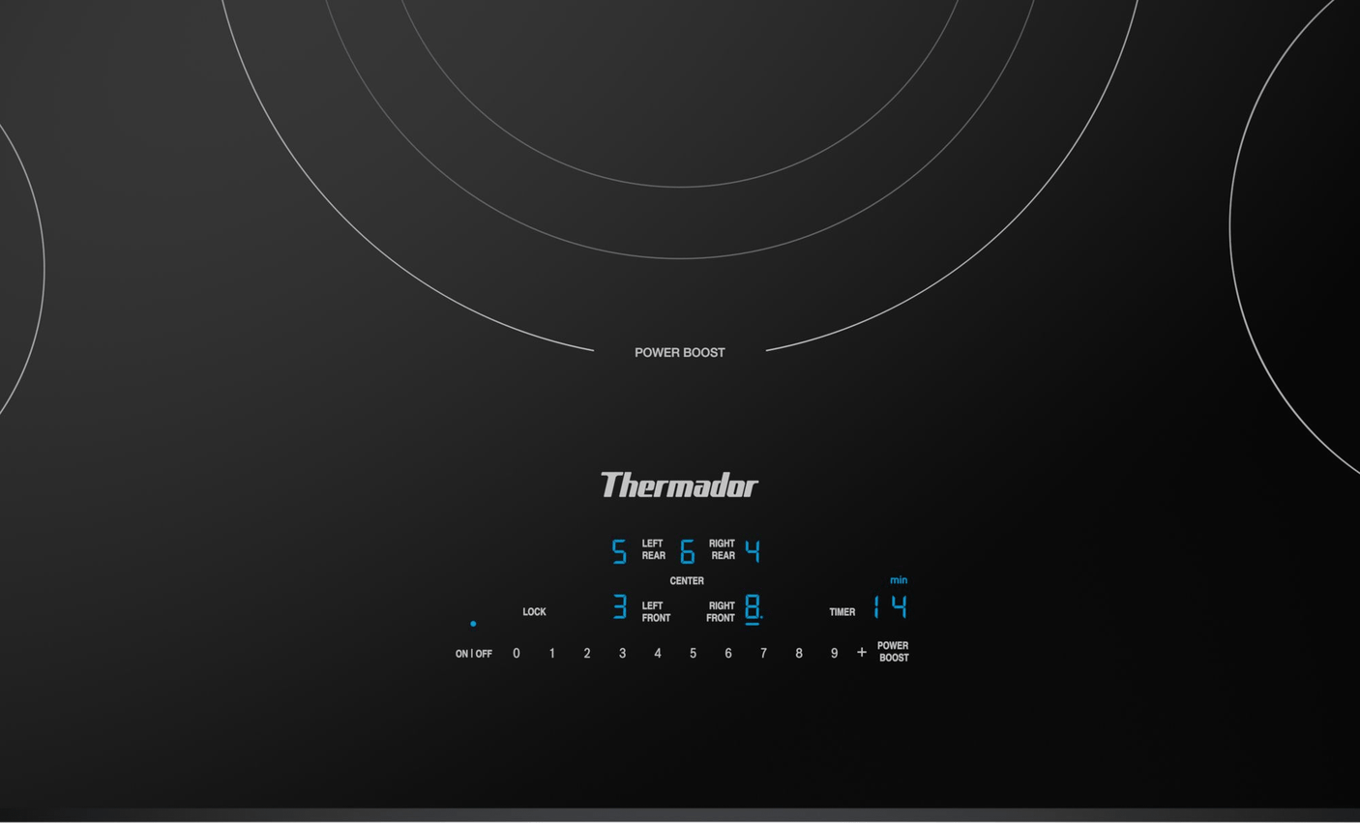
Task: Tap the timer display showing 14
Action: tap(890, 607)
